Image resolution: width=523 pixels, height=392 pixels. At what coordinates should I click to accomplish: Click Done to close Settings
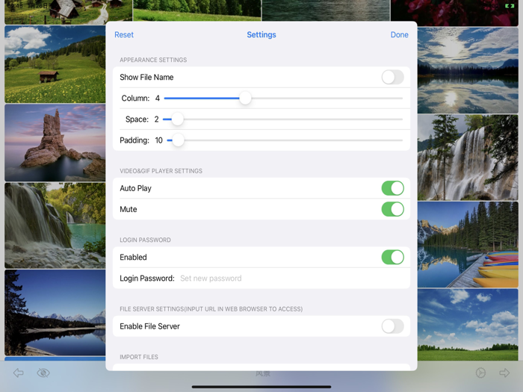[399, 34]
